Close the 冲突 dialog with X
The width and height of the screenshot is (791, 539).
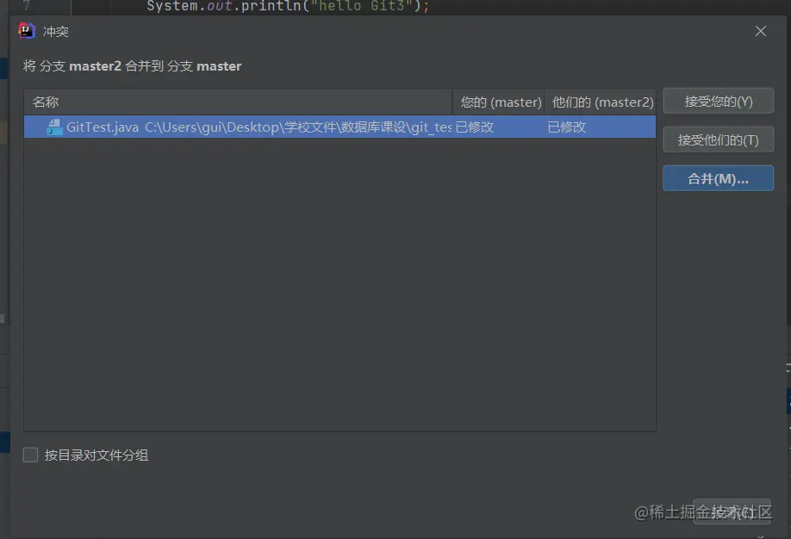[x=761, y=31]
